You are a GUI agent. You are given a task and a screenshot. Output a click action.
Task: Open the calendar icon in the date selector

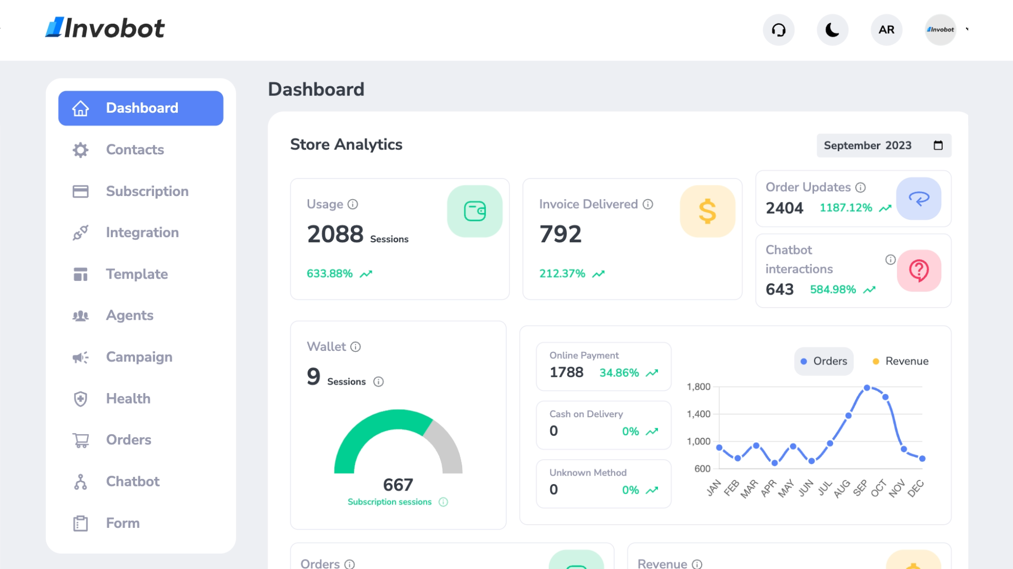click(939, 145)
